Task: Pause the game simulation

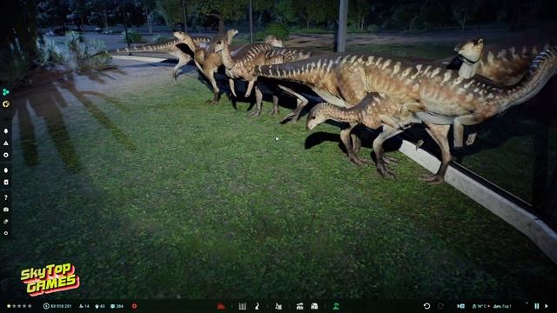Action: point(536,306)
